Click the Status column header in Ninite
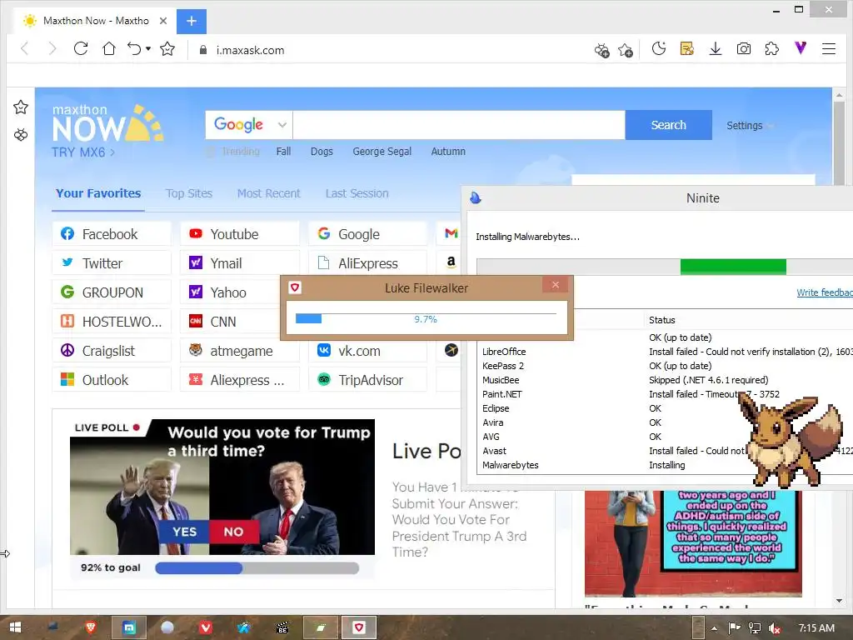853x640 pixels. click(x=662, y=320)
